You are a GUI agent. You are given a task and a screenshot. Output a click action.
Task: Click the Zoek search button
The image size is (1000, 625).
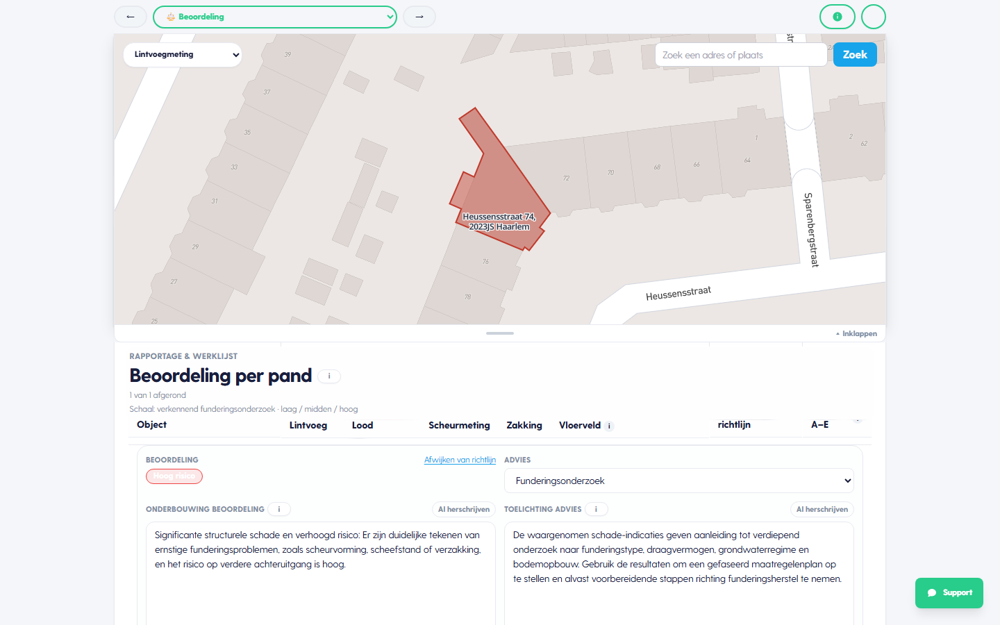coord(855,55)
